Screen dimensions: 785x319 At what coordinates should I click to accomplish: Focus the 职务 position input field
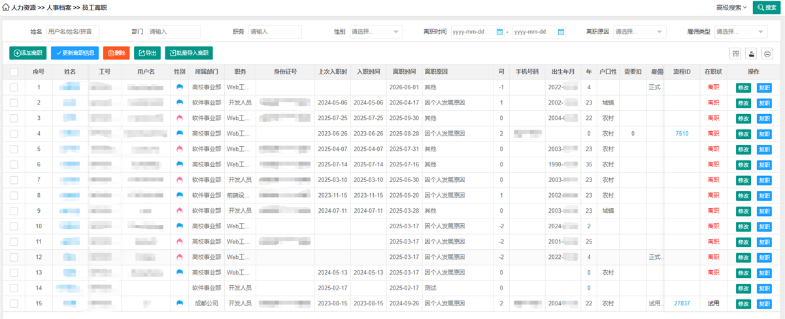(275, 31)
